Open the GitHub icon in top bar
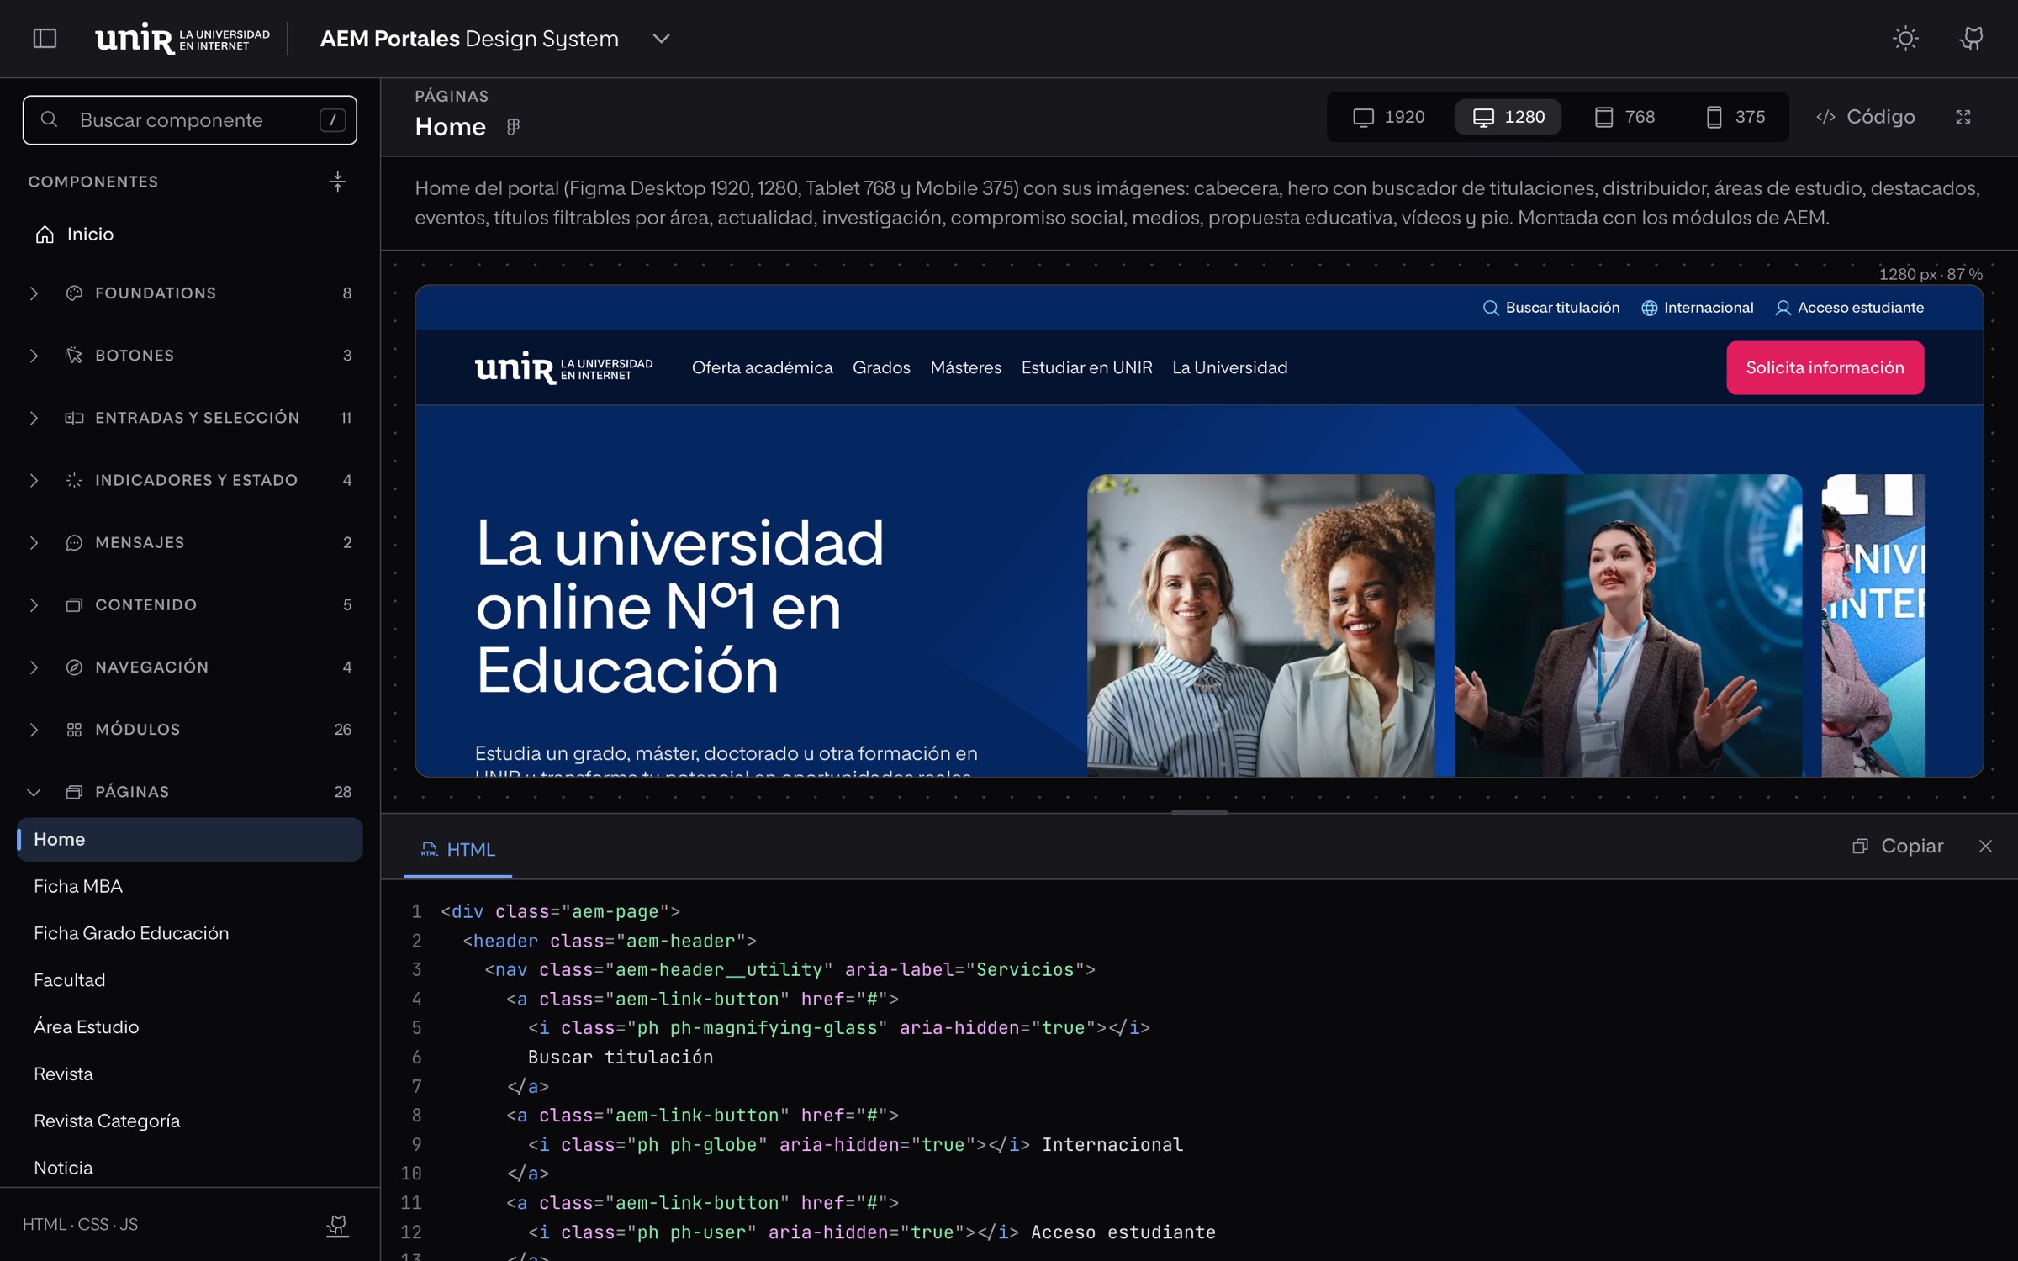 [x=1972, y=38]
